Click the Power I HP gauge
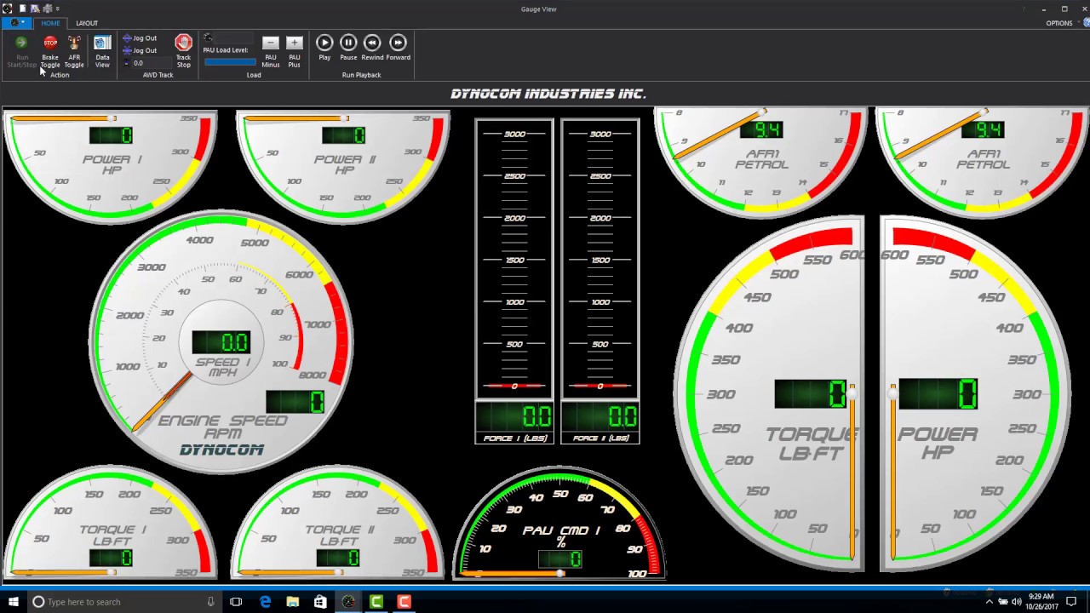Image resolution: width=1090 pixels, height=613 pixels. 111,165
